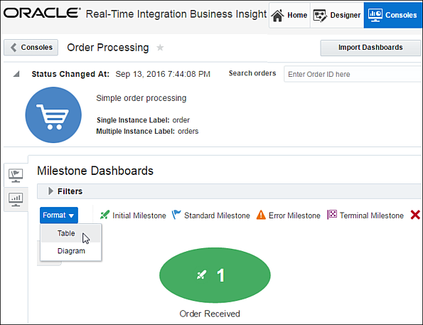Click the rocket icon inside green milestone
Viewport: 423px width, 325px height.
[202, 275]
